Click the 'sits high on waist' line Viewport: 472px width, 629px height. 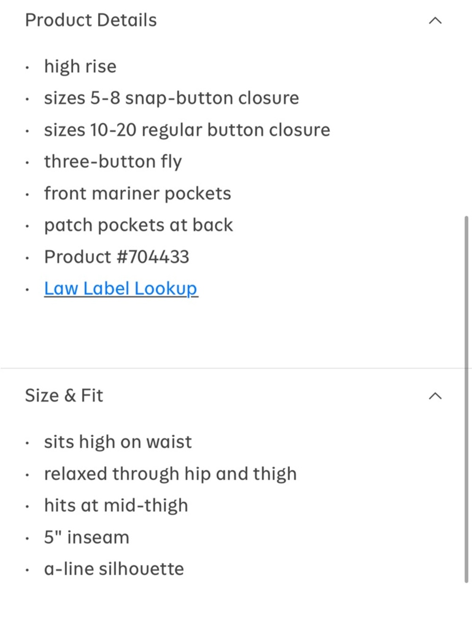pyautogui.click(x=118, y=442)
